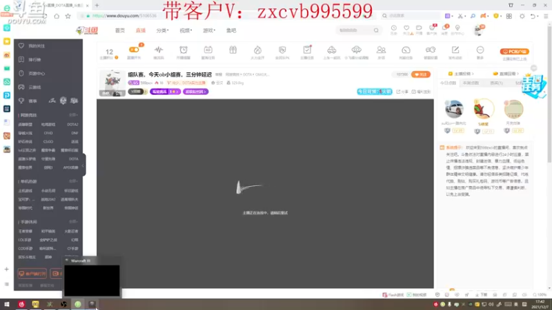Expand the 分类 category dropdown
Image resolution: width=552 pixels, height=310 pixels.
[x=162, y=30]
